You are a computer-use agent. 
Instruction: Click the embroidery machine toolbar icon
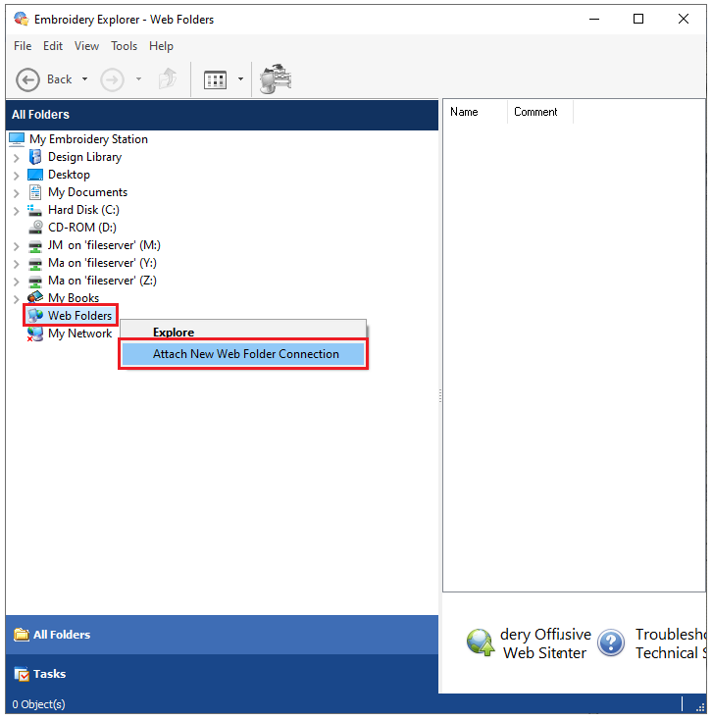(x=276, y=79)
